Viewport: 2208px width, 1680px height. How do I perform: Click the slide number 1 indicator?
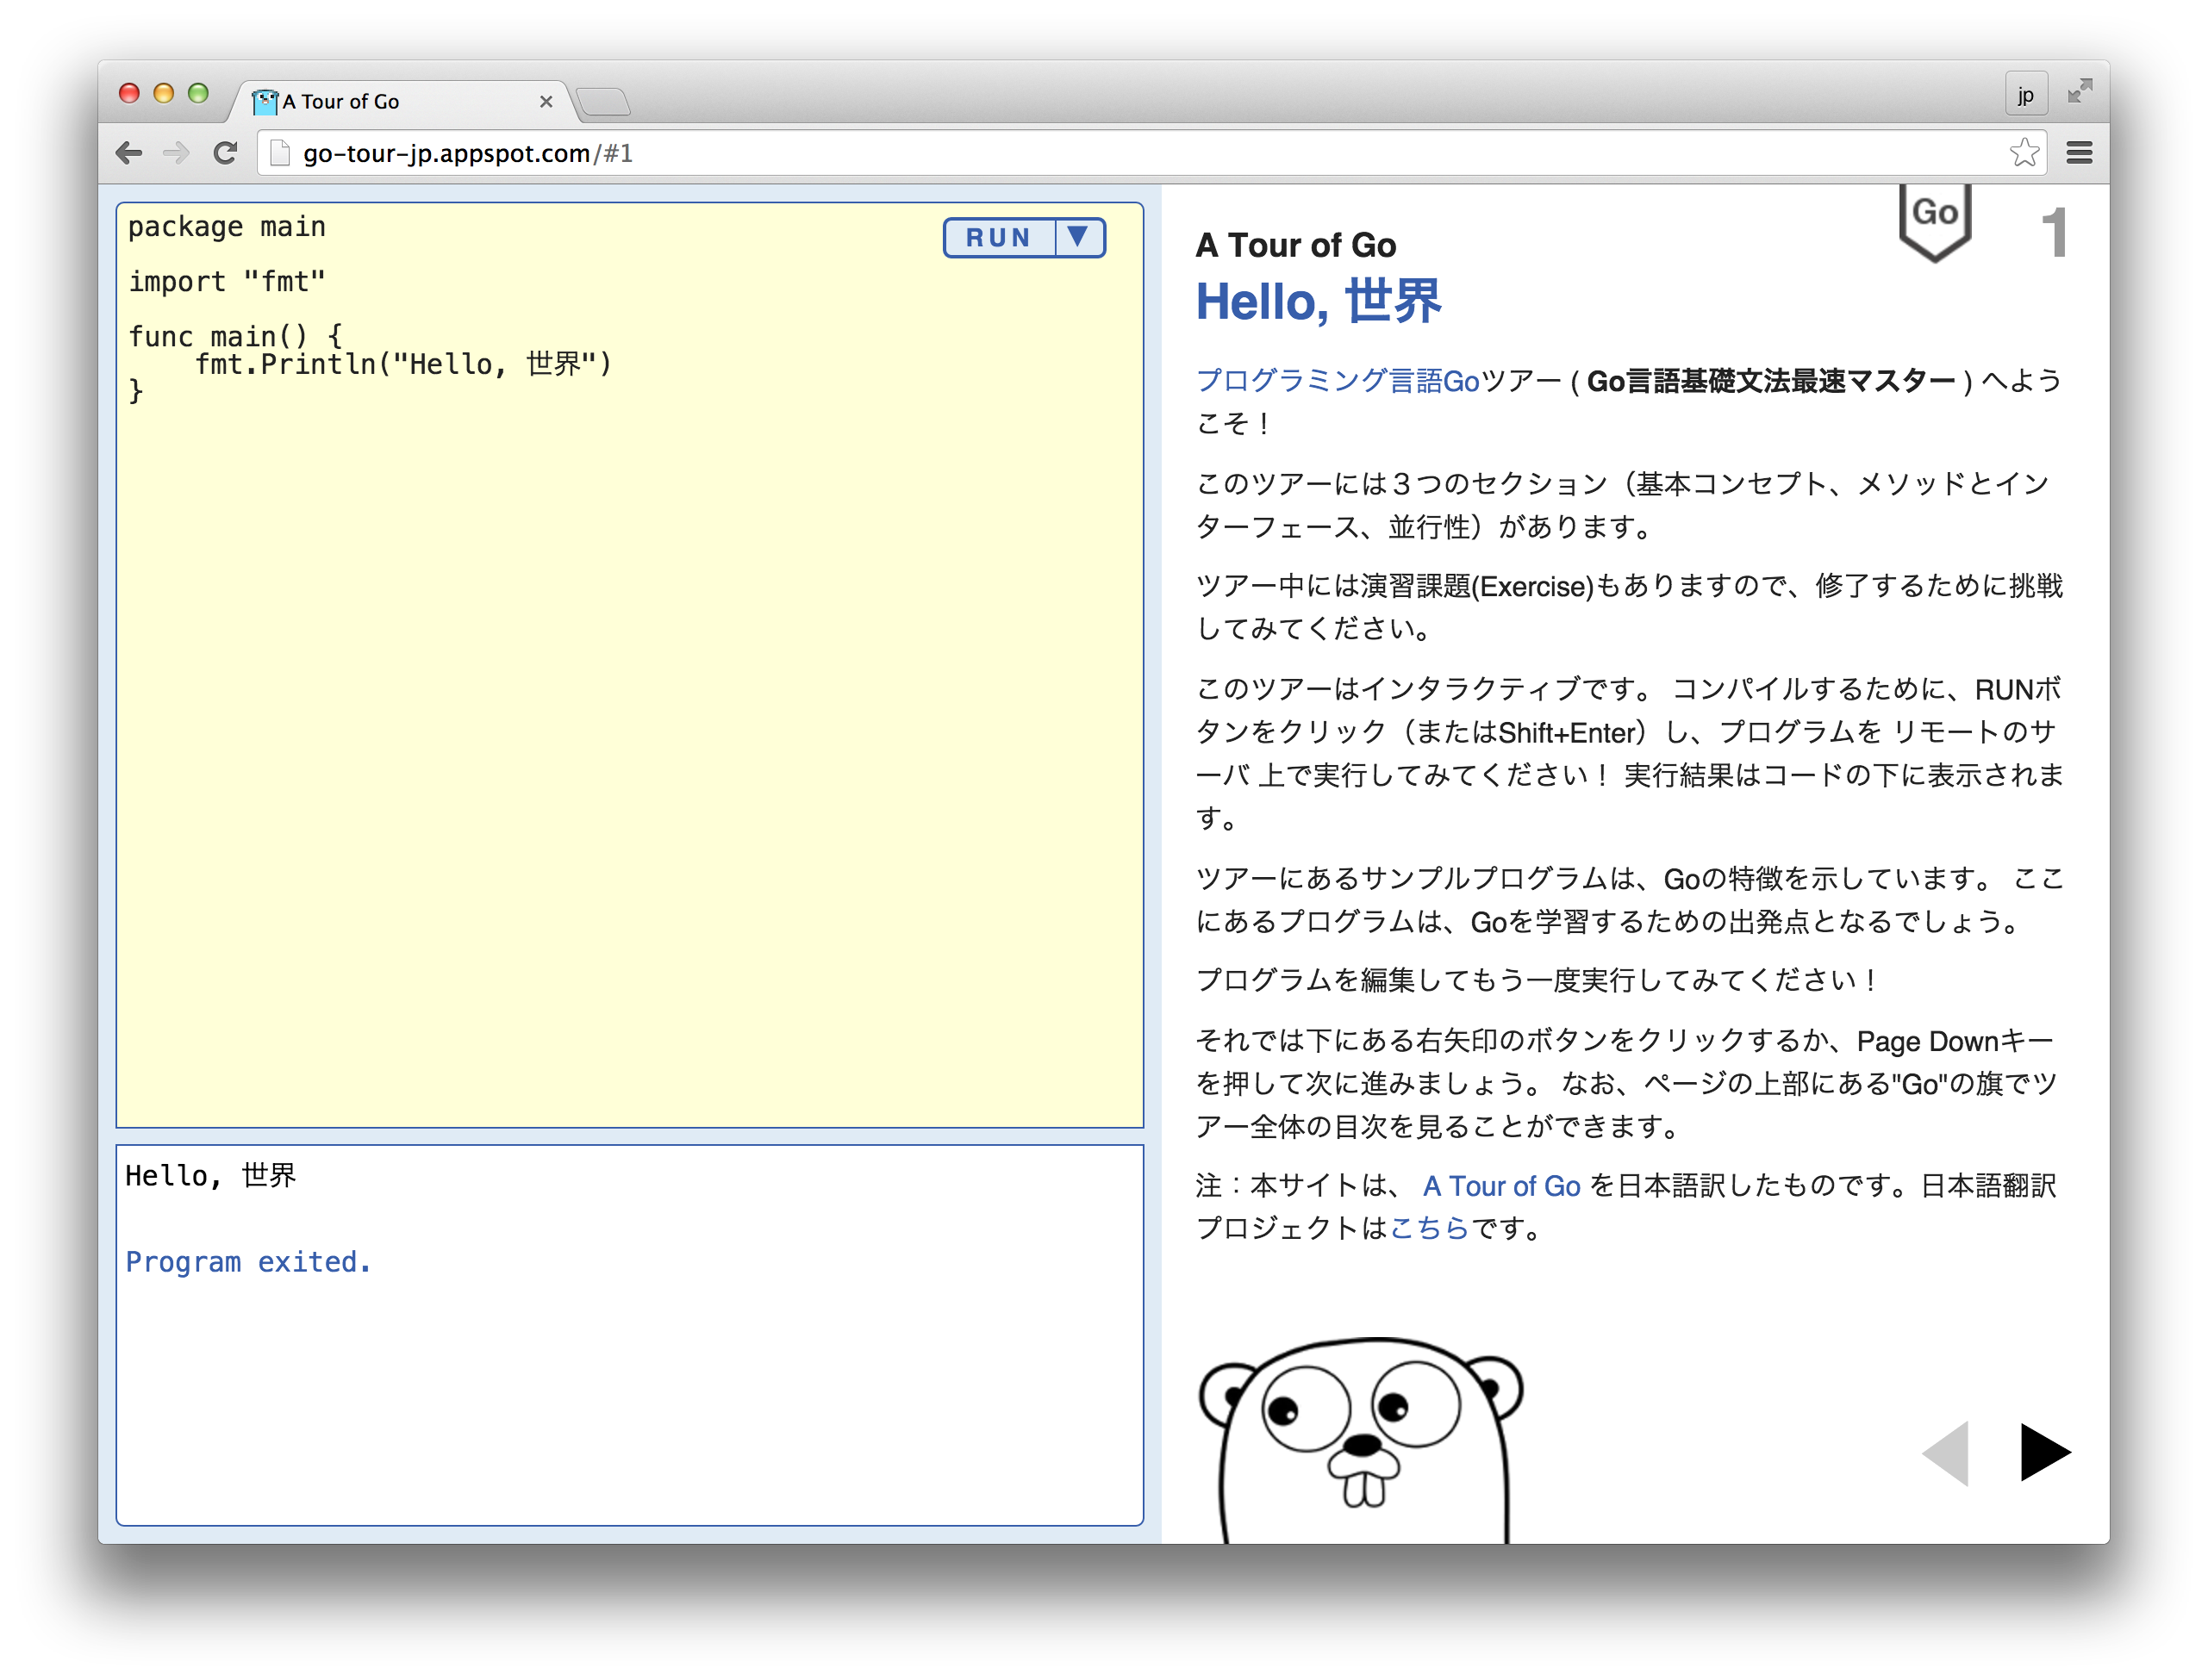[x=2054, y=232]
